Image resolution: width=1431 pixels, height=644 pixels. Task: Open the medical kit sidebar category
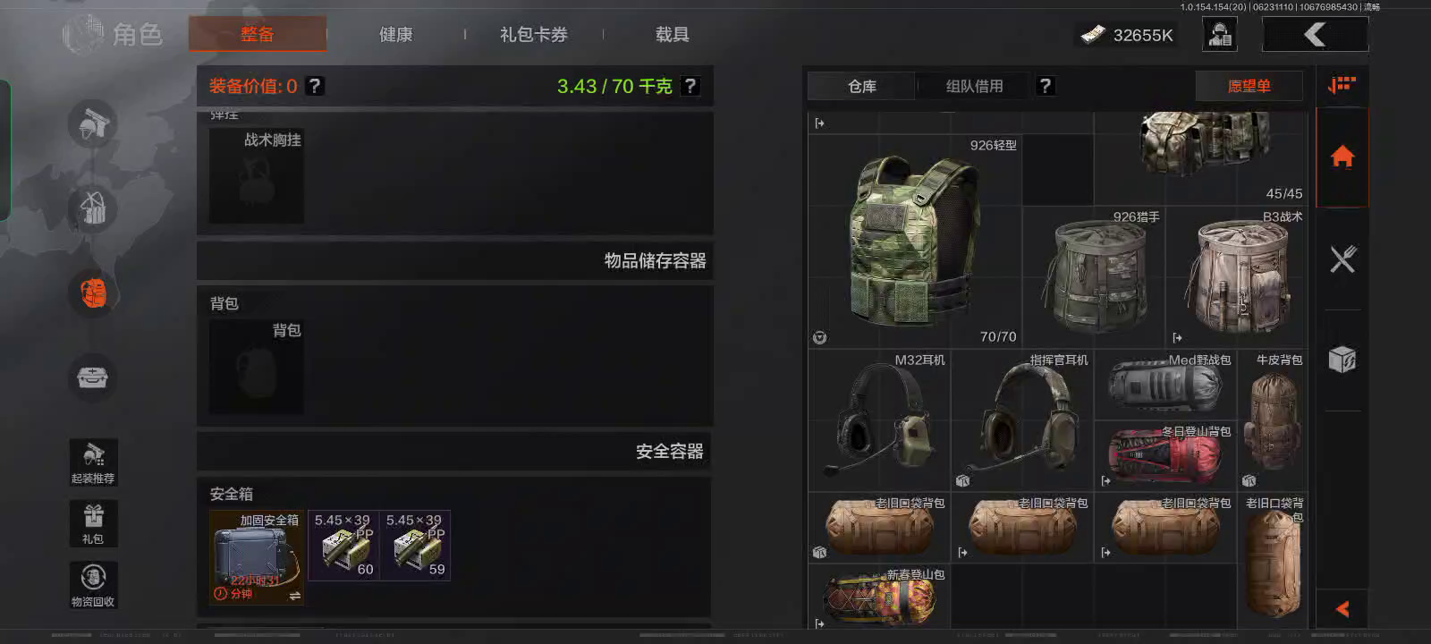tap(93, 377)
